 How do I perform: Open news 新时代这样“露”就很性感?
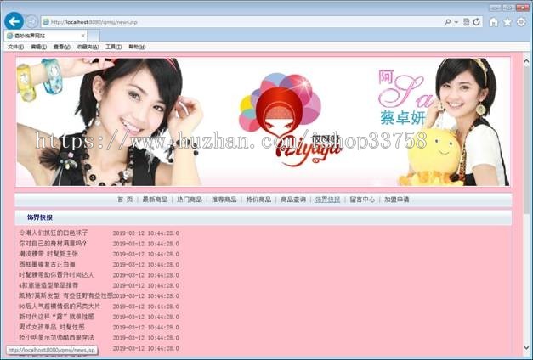coord(56,317)
